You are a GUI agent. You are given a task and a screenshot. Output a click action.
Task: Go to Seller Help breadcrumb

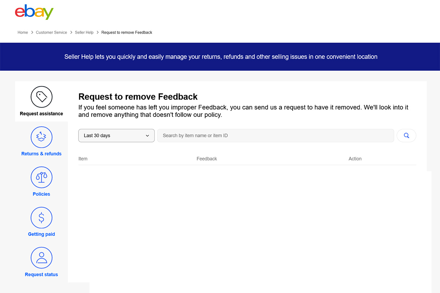click(84, 32)
